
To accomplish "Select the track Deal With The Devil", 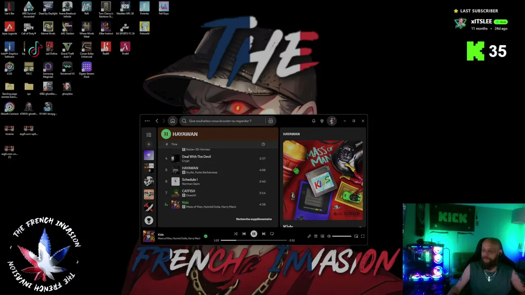I will [218, 159].
